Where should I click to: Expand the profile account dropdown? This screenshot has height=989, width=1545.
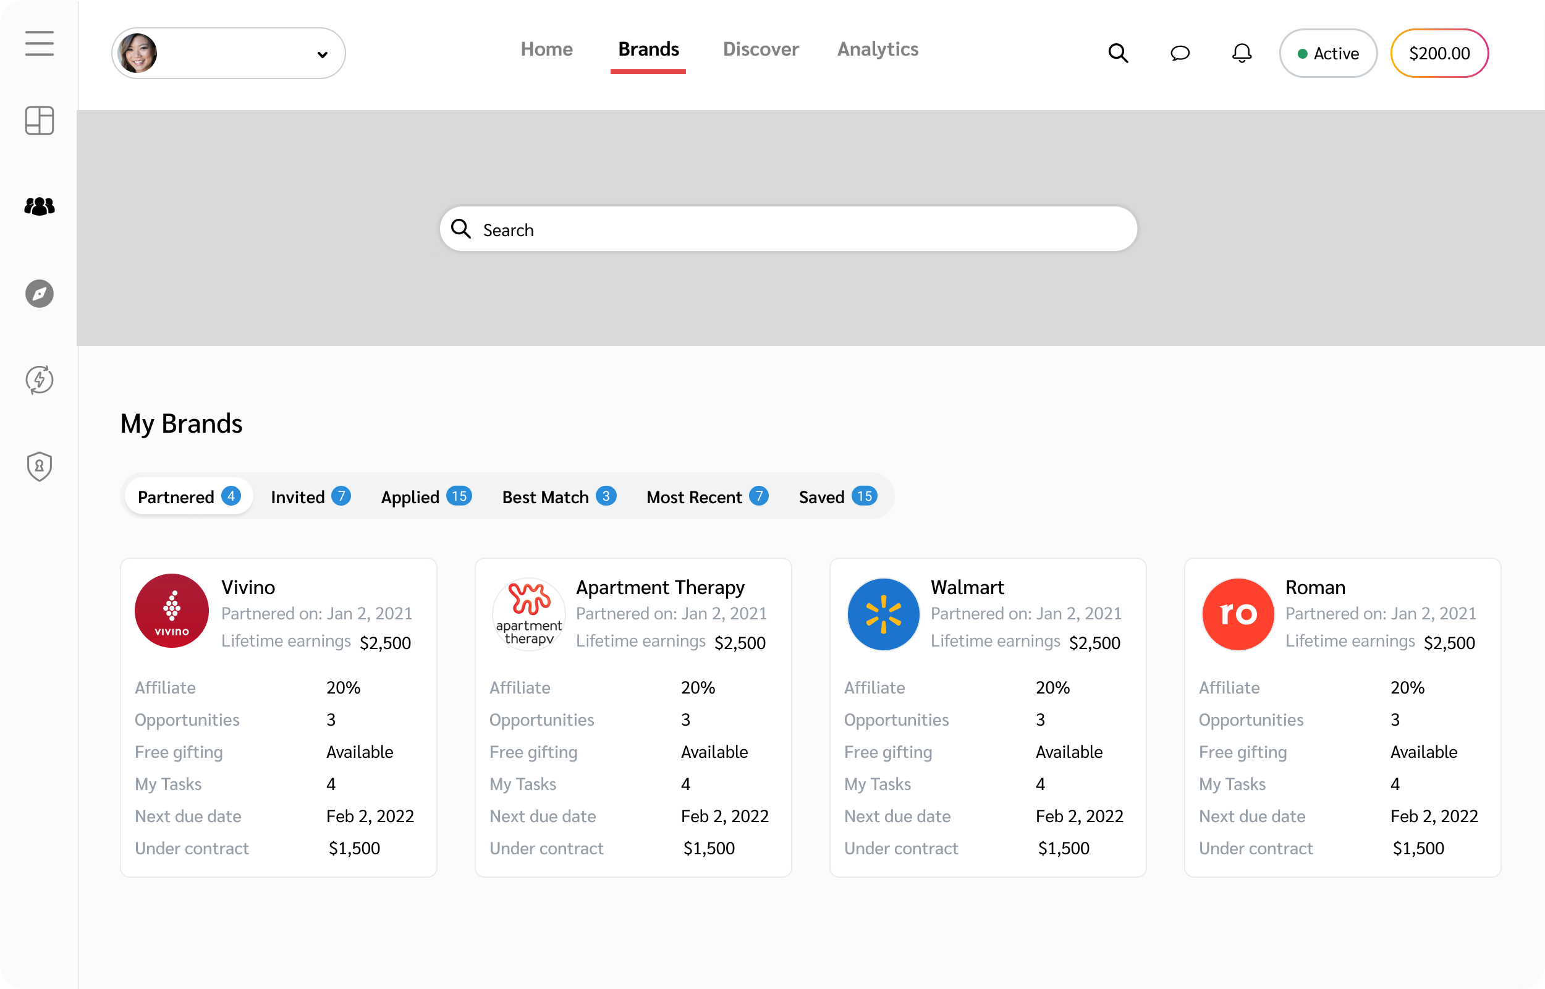coord(229,53)
